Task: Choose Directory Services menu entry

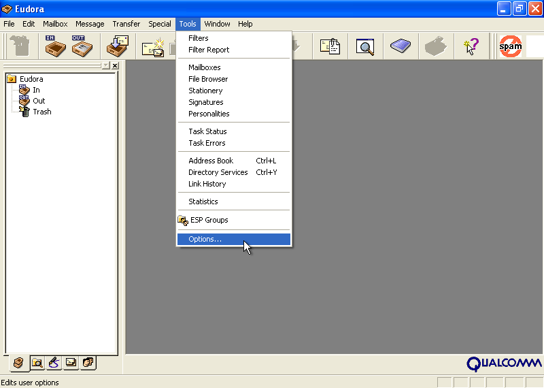Action: coord(234,172)
